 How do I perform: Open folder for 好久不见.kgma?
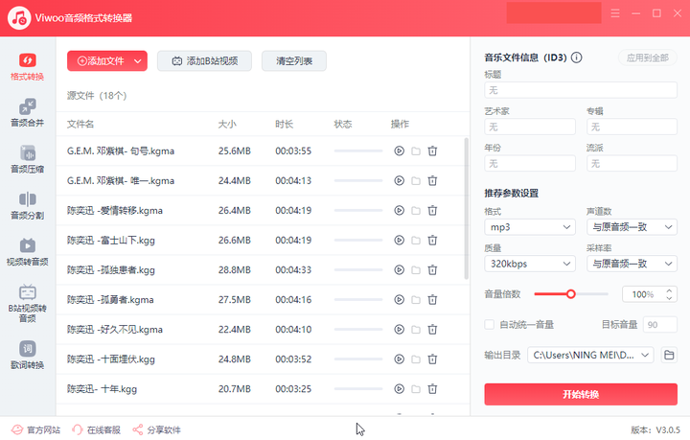[416, 329]
